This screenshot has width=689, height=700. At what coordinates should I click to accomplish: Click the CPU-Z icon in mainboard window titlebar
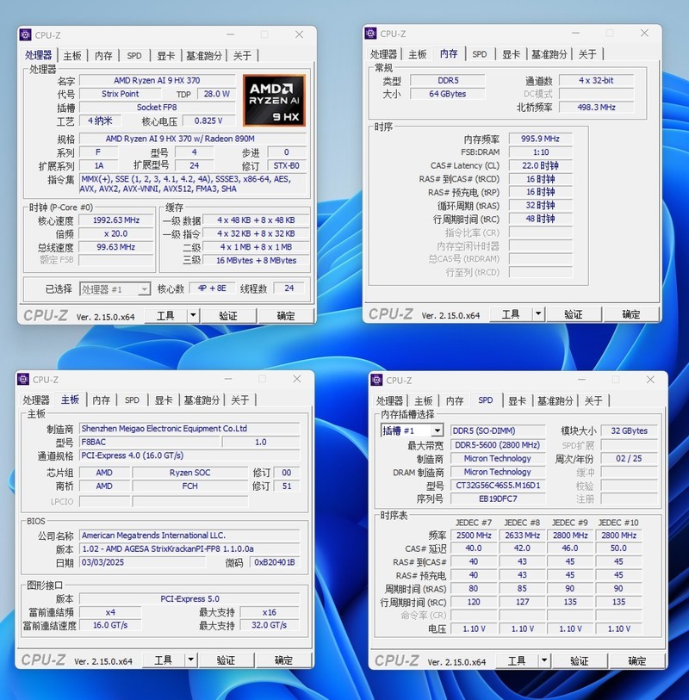(x=24, y=379)
